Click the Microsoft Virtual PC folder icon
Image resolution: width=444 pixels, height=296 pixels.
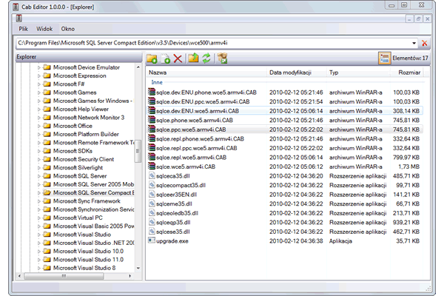coord(47,218)
